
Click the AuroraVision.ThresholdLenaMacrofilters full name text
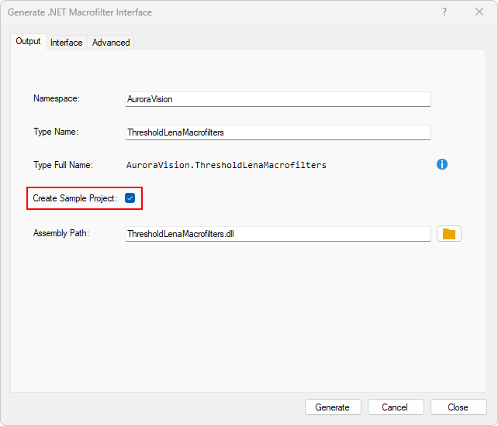pos(227,165)
